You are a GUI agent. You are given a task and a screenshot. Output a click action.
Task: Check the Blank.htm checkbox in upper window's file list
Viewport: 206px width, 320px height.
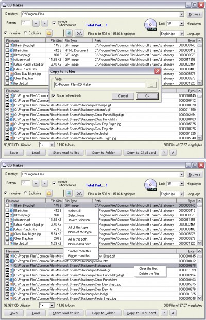coord(7,50)
